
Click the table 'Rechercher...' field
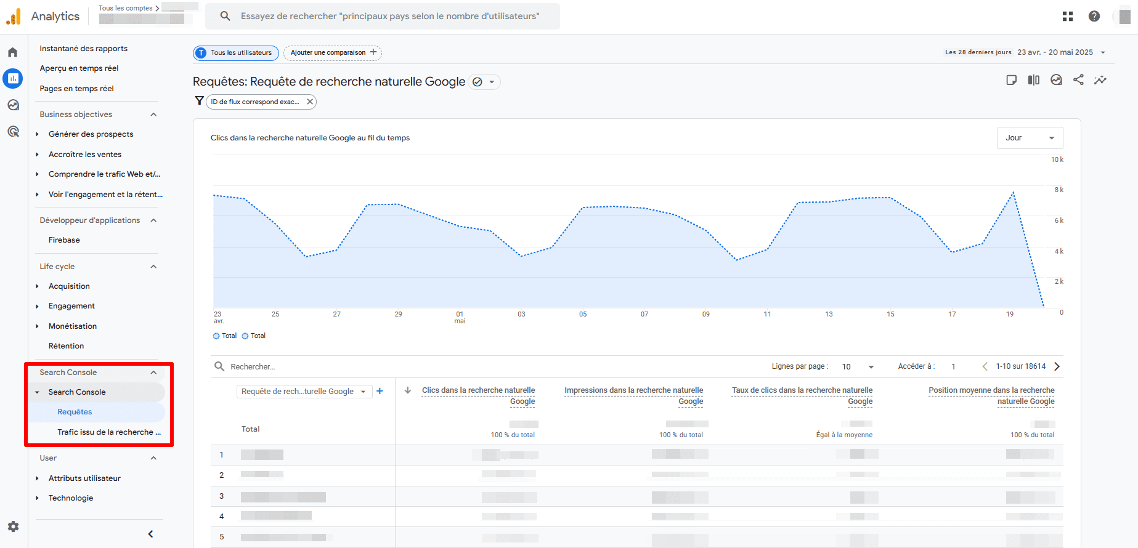click(253, 367)
